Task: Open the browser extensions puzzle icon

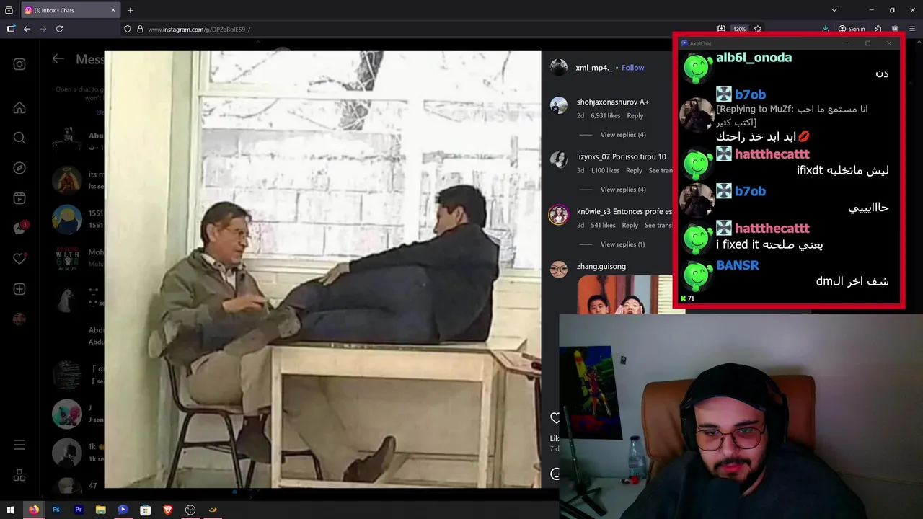Action: [x=878, y=29]
